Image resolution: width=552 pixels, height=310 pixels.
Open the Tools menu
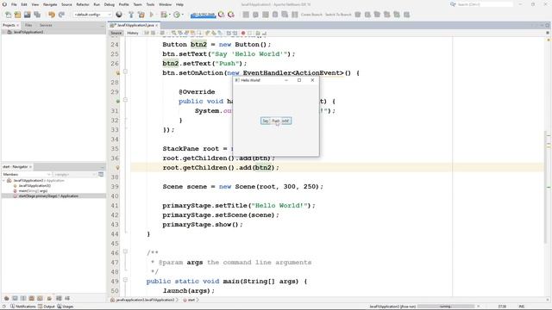[x=150, y=4]
